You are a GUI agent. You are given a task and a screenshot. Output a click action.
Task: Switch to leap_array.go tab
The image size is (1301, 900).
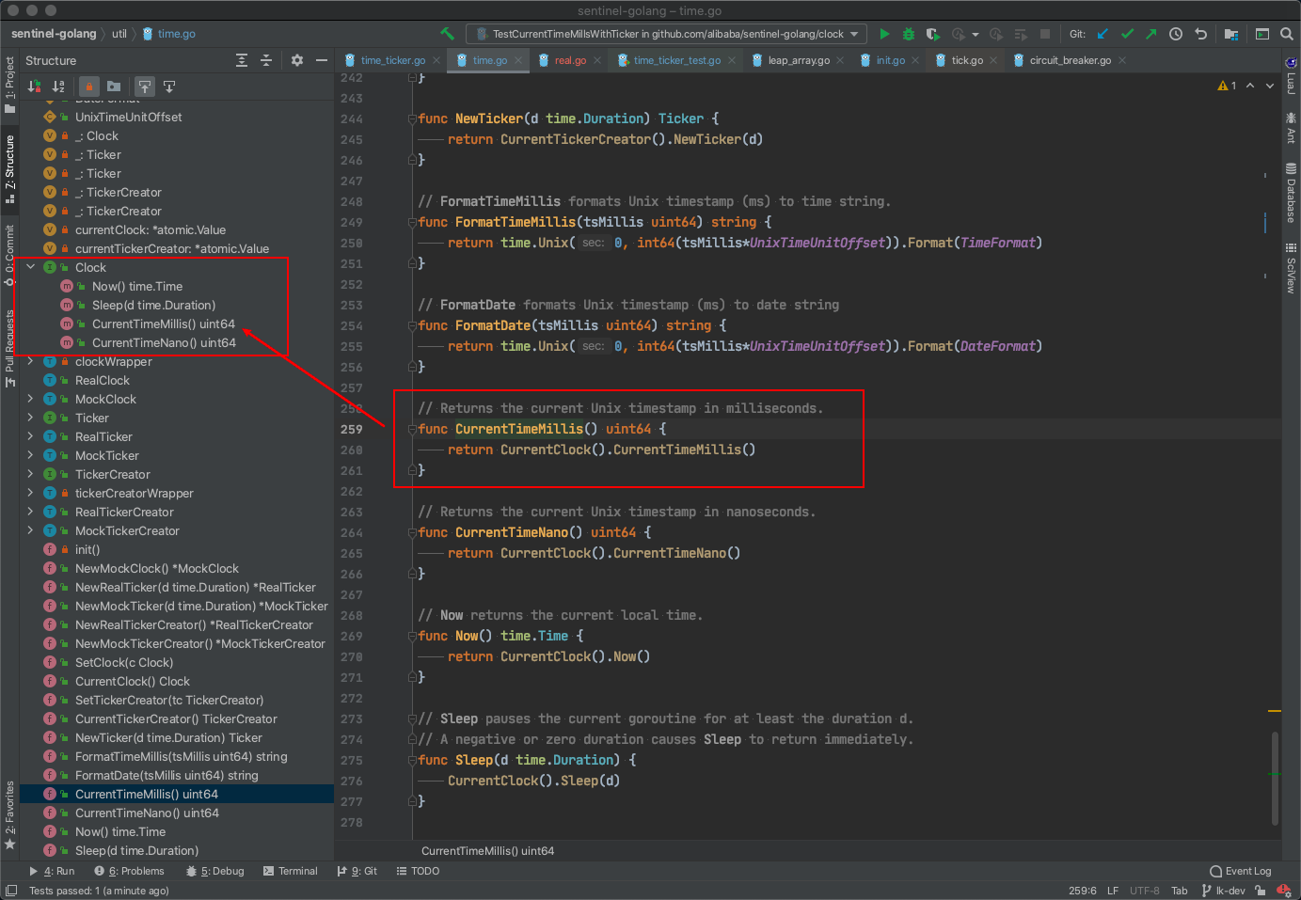799,60
